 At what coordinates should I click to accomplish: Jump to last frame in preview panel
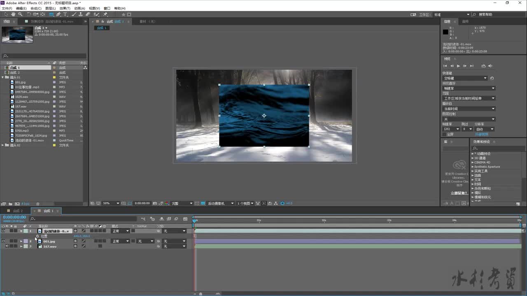[472, 66]
